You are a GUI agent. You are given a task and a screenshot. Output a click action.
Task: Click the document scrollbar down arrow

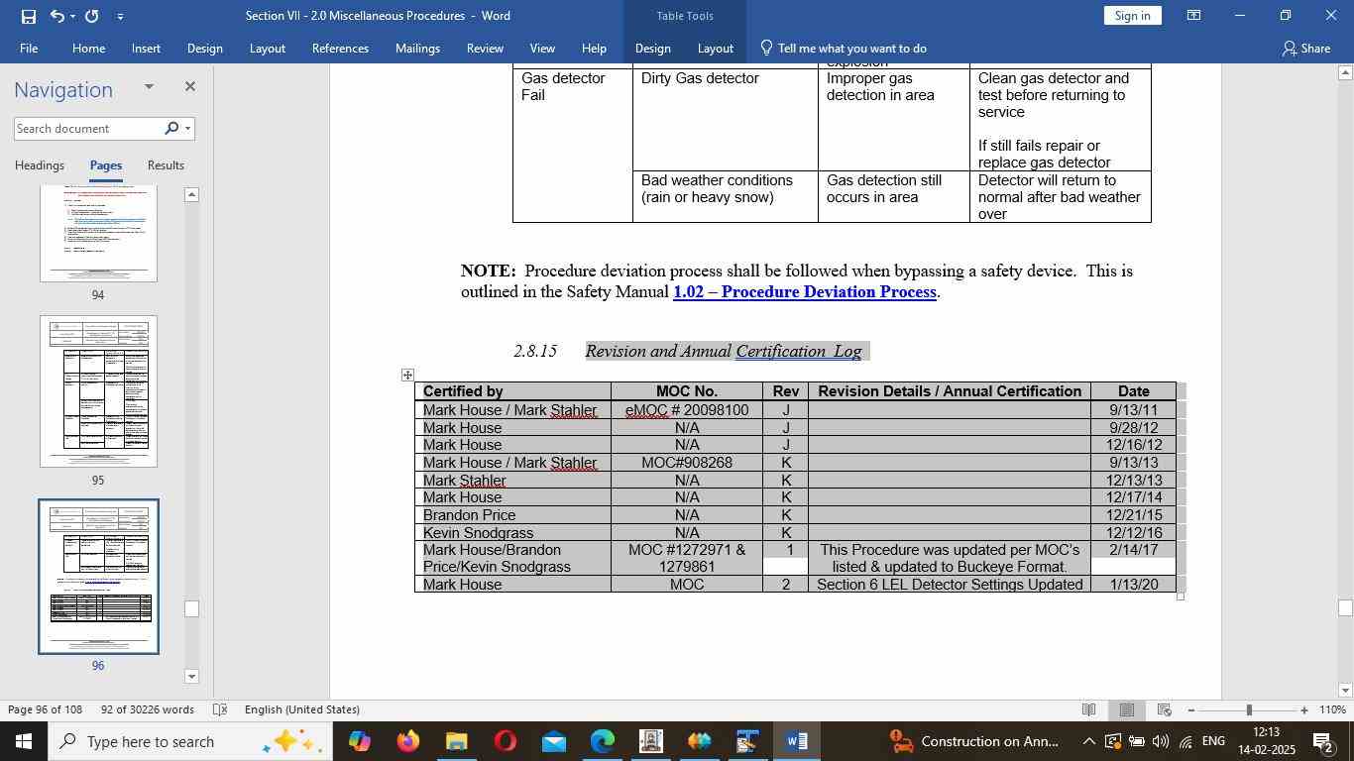(x=1345, y=691)
